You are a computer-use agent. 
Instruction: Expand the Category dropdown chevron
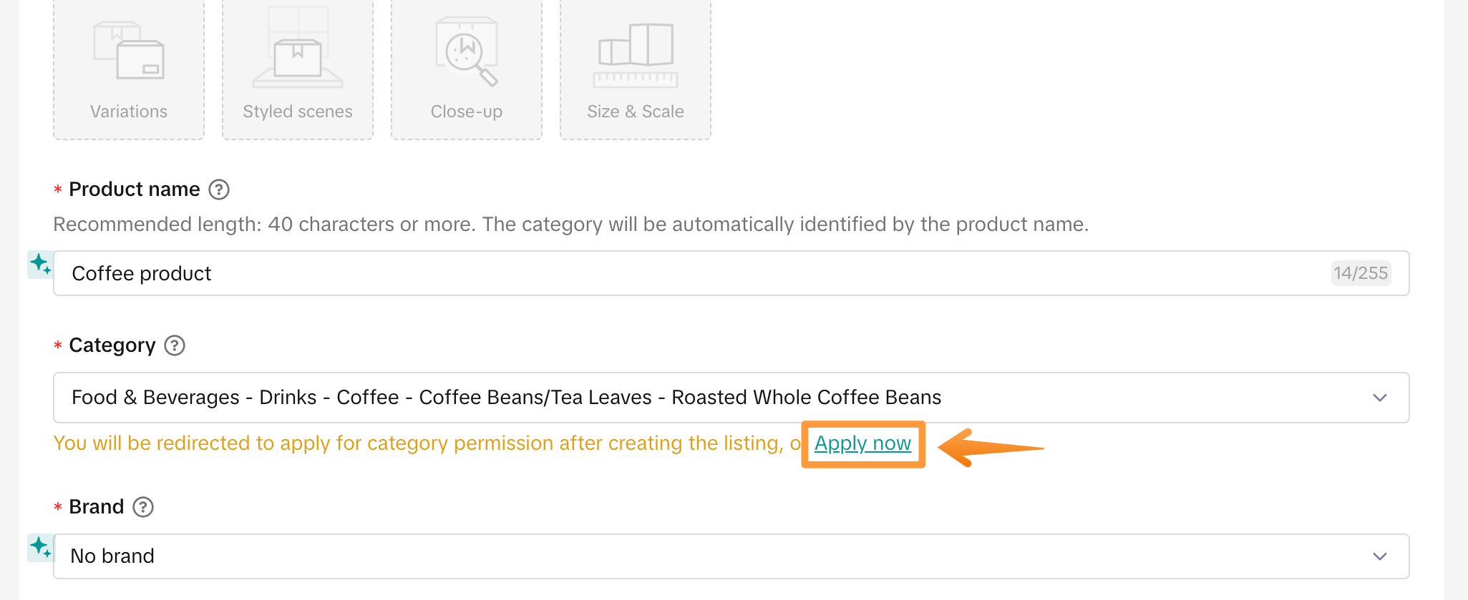coord(1380,398)
